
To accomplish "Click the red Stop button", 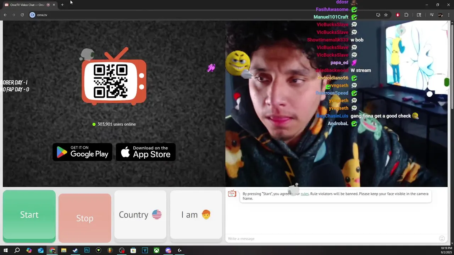I will pos(85,218).
